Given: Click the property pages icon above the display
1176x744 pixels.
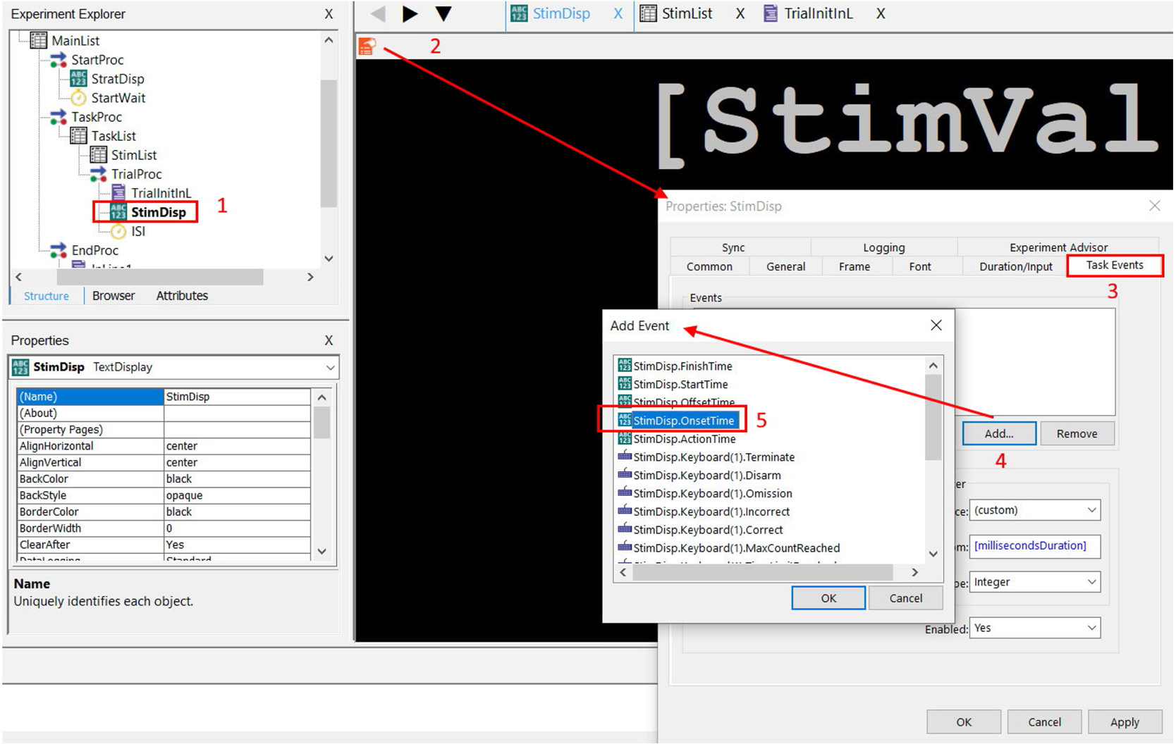Looking at the screenshot, I should (367, 46).
